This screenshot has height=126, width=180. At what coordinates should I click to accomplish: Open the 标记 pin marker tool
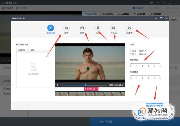[x=98, y=28]
